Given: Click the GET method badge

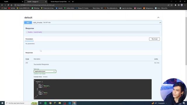Looking at the screenshot, I should [x=28, y=23].
